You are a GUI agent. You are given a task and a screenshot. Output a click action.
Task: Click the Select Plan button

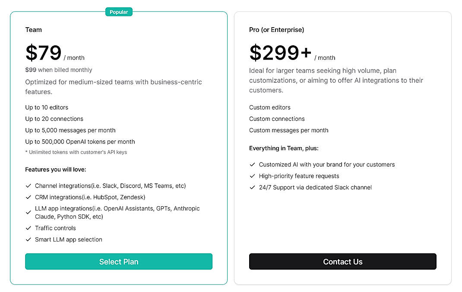[119, 261]
